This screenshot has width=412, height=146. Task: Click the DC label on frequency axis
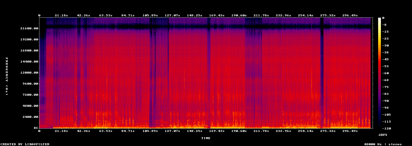(35, 128)
